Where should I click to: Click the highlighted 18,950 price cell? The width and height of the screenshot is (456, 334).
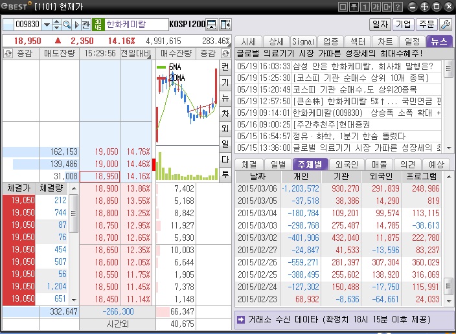coord(100,177)
